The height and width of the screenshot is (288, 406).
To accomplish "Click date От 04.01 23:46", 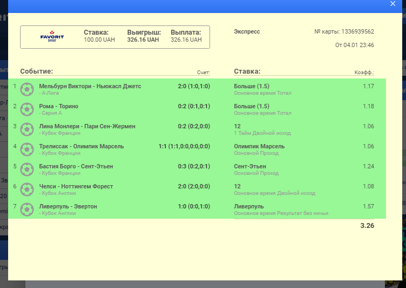I will pos(355,45).
